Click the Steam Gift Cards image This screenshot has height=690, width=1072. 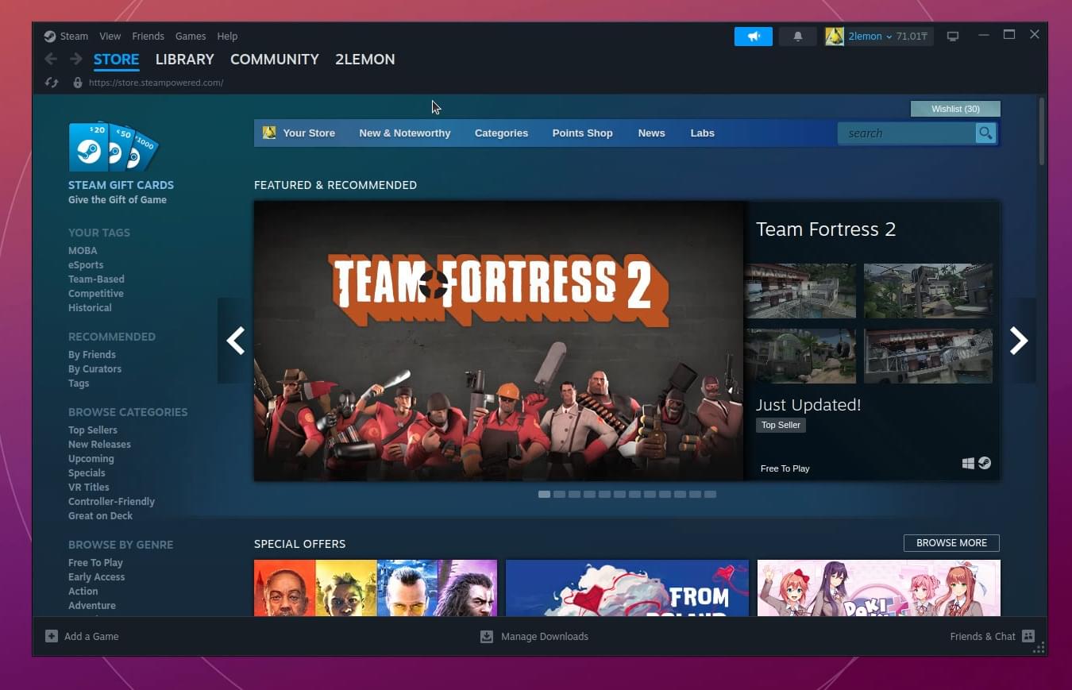tap(114, 148)
